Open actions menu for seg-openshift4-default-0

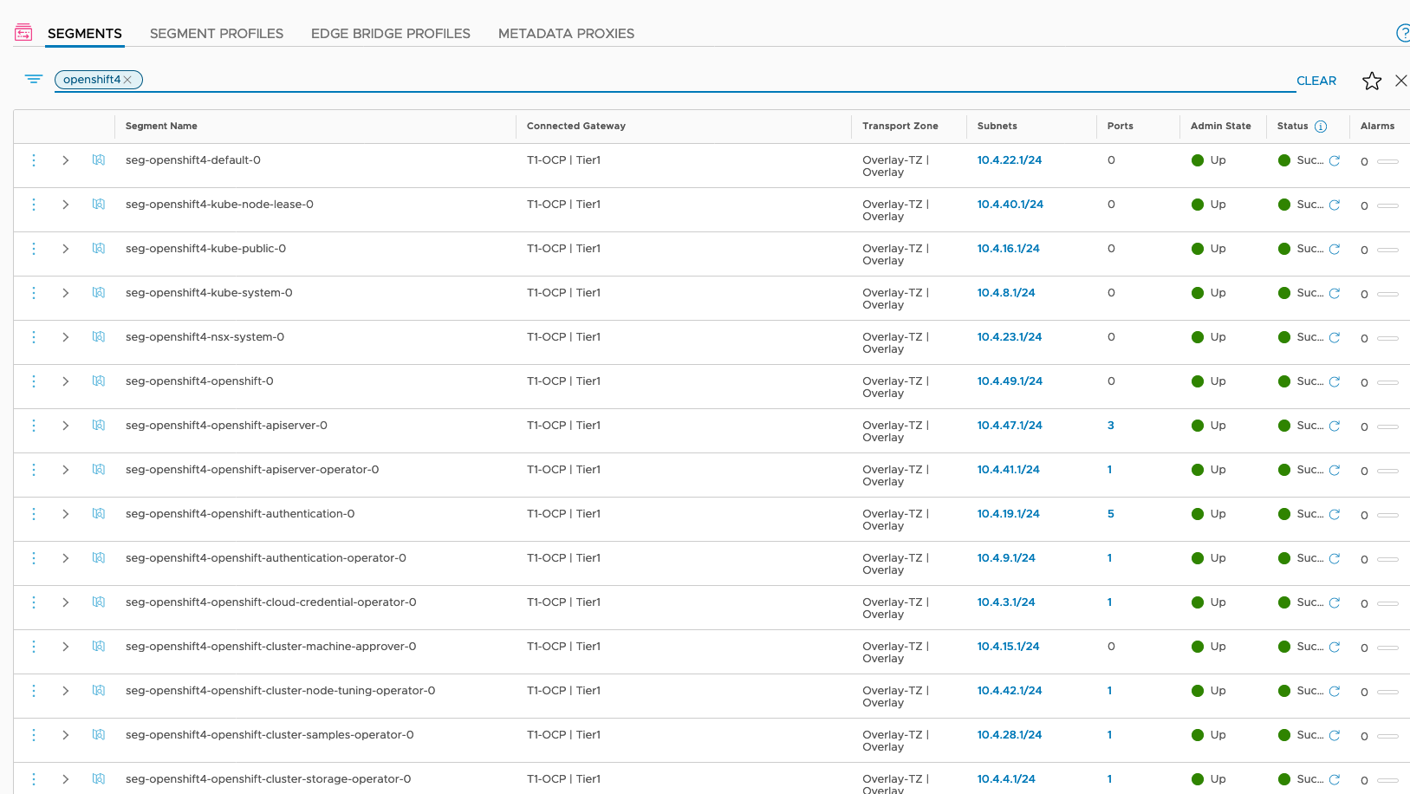pyautogui.click(x=34, y=160)
